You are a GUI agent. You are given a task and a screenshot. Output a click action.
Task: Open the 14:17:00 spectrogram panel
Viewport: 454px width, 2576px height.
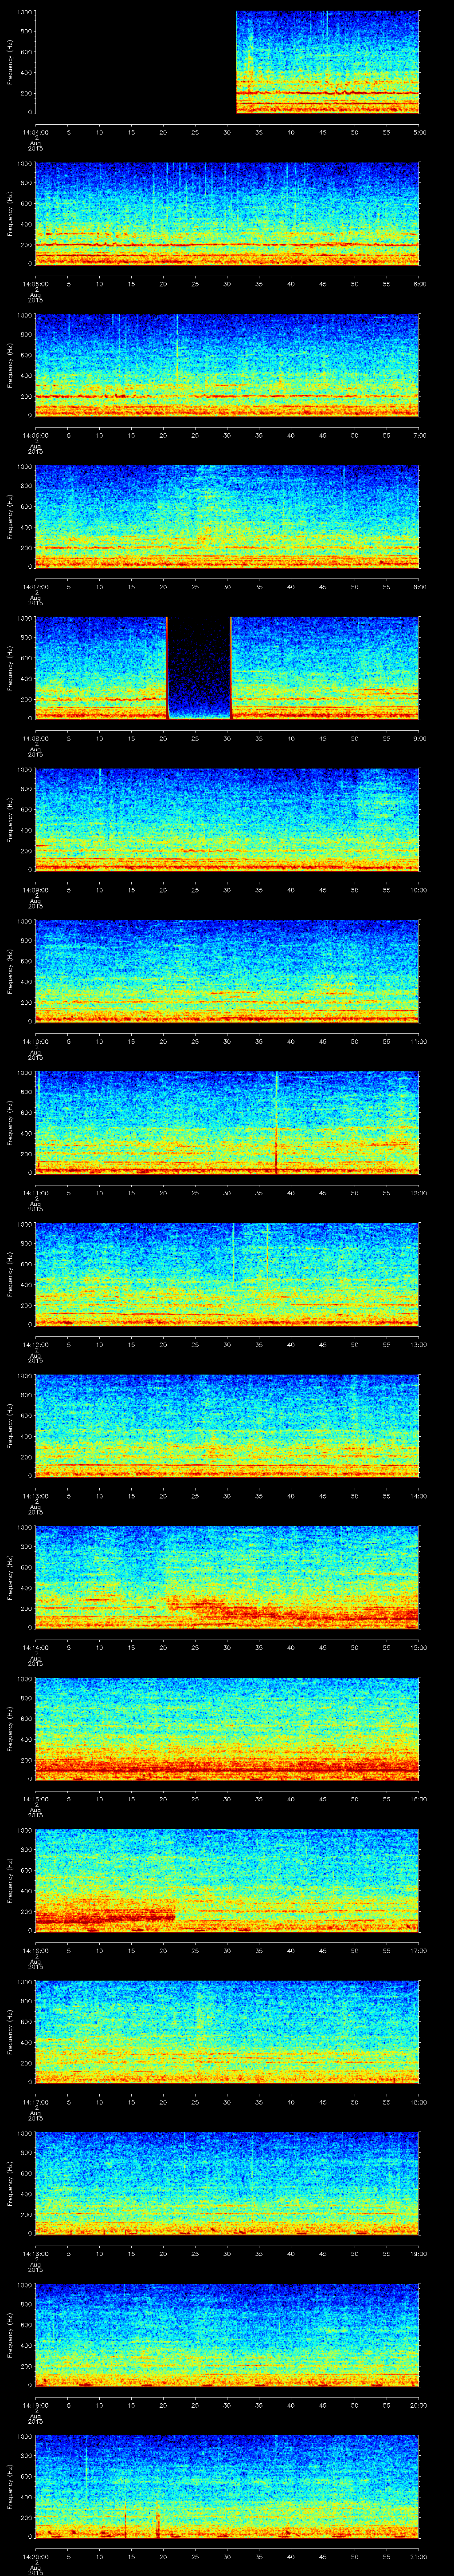tap(227, 2032)
